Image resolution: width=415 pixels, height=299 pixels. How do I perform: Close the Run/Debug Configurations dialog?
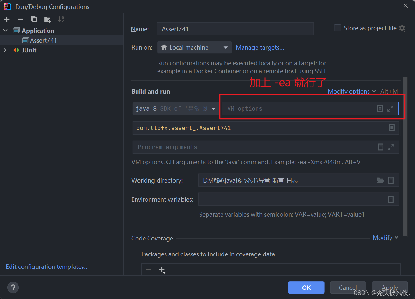click(x=406, y=6)
